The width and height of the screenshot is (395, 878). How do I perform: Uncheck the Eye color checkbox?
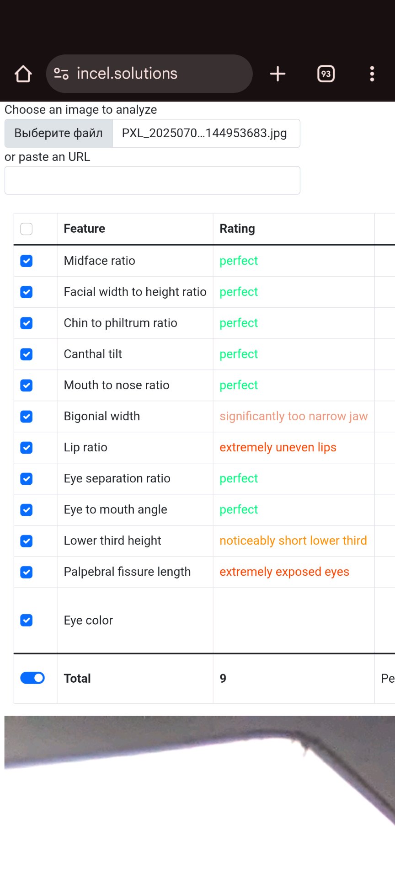click(27, 620)
